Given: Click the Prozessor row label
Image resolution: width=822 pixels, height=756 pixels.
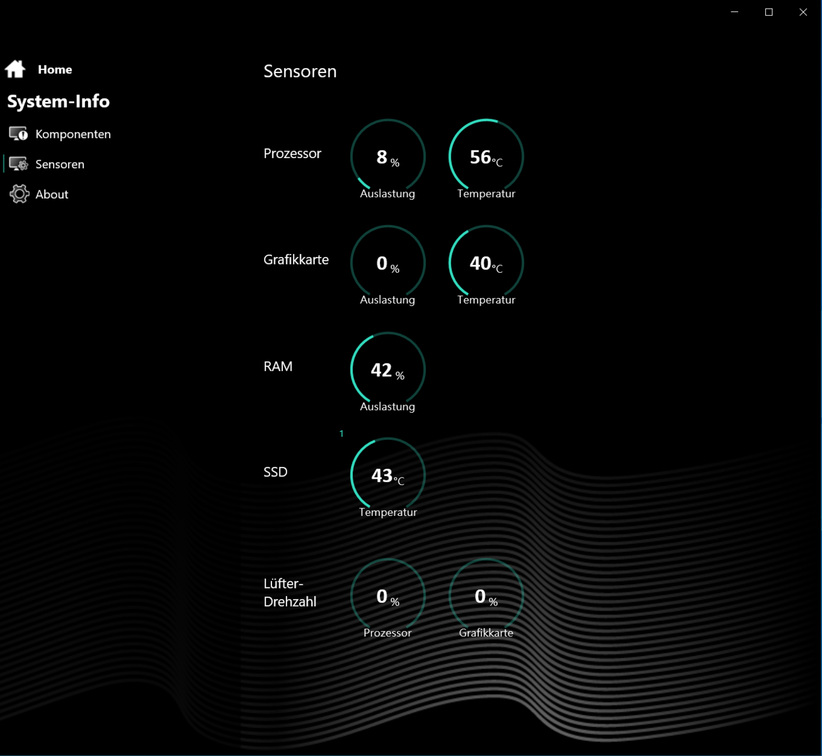Looking at the screenshot, I should tap(292, 154).
